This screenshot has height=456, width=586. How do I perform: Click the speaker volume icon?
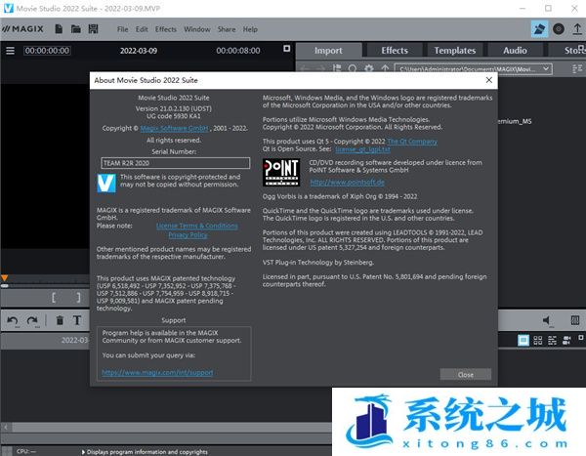pyautogui.click(x=547, y=320)
